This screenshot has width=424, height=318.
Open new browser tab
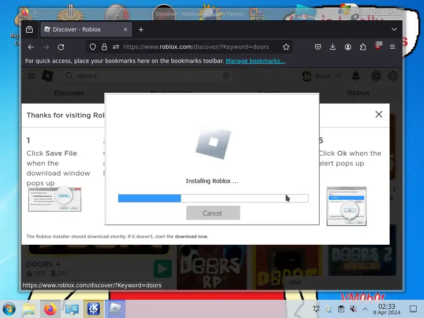tap(141, 30)
